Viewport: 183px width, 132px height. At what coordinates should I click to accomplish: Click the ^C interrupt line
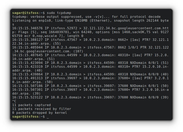click(14, 101)
